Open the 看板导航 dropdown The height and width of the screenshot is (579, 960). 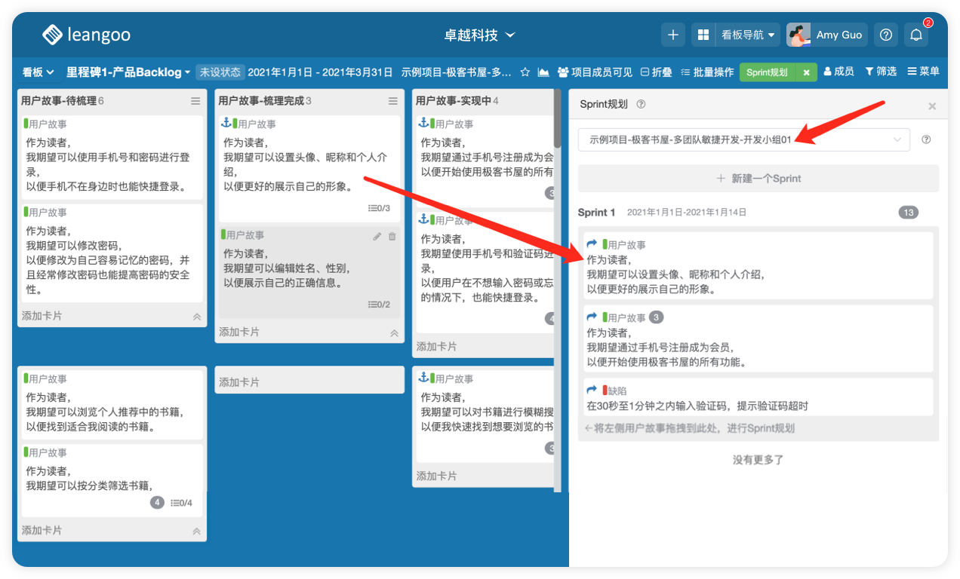748,35
